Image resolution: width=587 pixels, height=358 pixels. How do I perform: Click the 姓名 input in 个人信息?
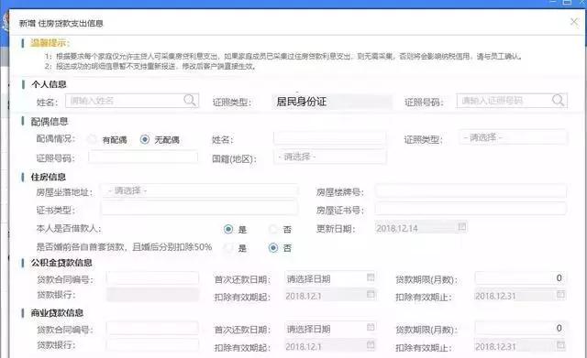pyautogui.click(x=132, y=101)
